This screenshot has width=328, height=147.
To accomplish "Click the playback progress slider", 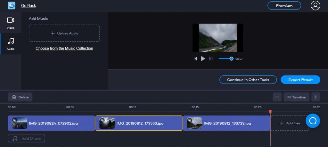I will pos(226,59).
